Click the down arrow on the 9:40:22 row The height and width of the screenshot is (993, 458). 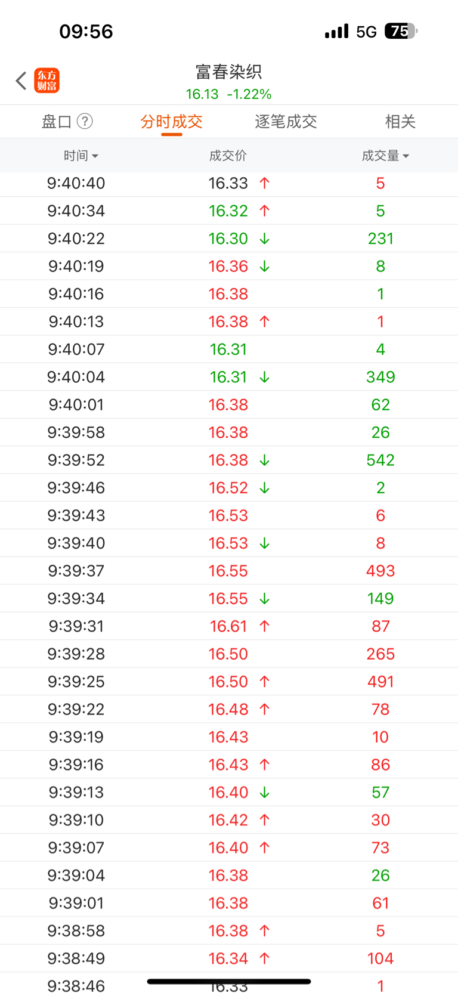265,239
